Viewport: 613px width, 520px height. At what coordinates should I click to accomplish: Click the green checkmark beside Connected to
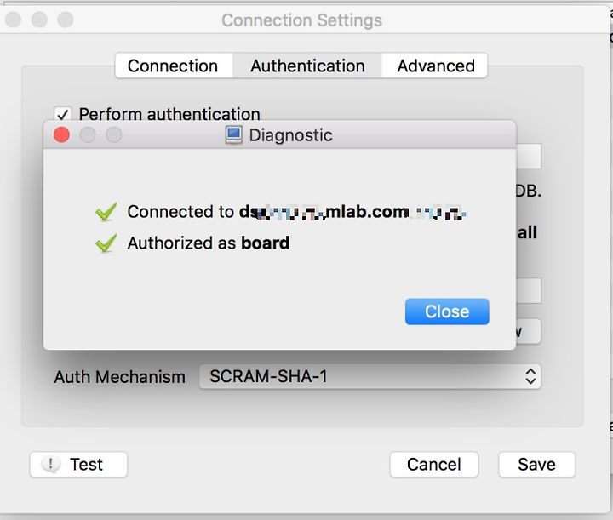pyautogui.click(x=106, y=212)
